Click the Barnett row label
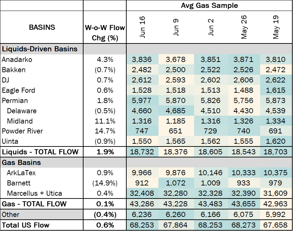Screen dimensions: 293x231 19,183
